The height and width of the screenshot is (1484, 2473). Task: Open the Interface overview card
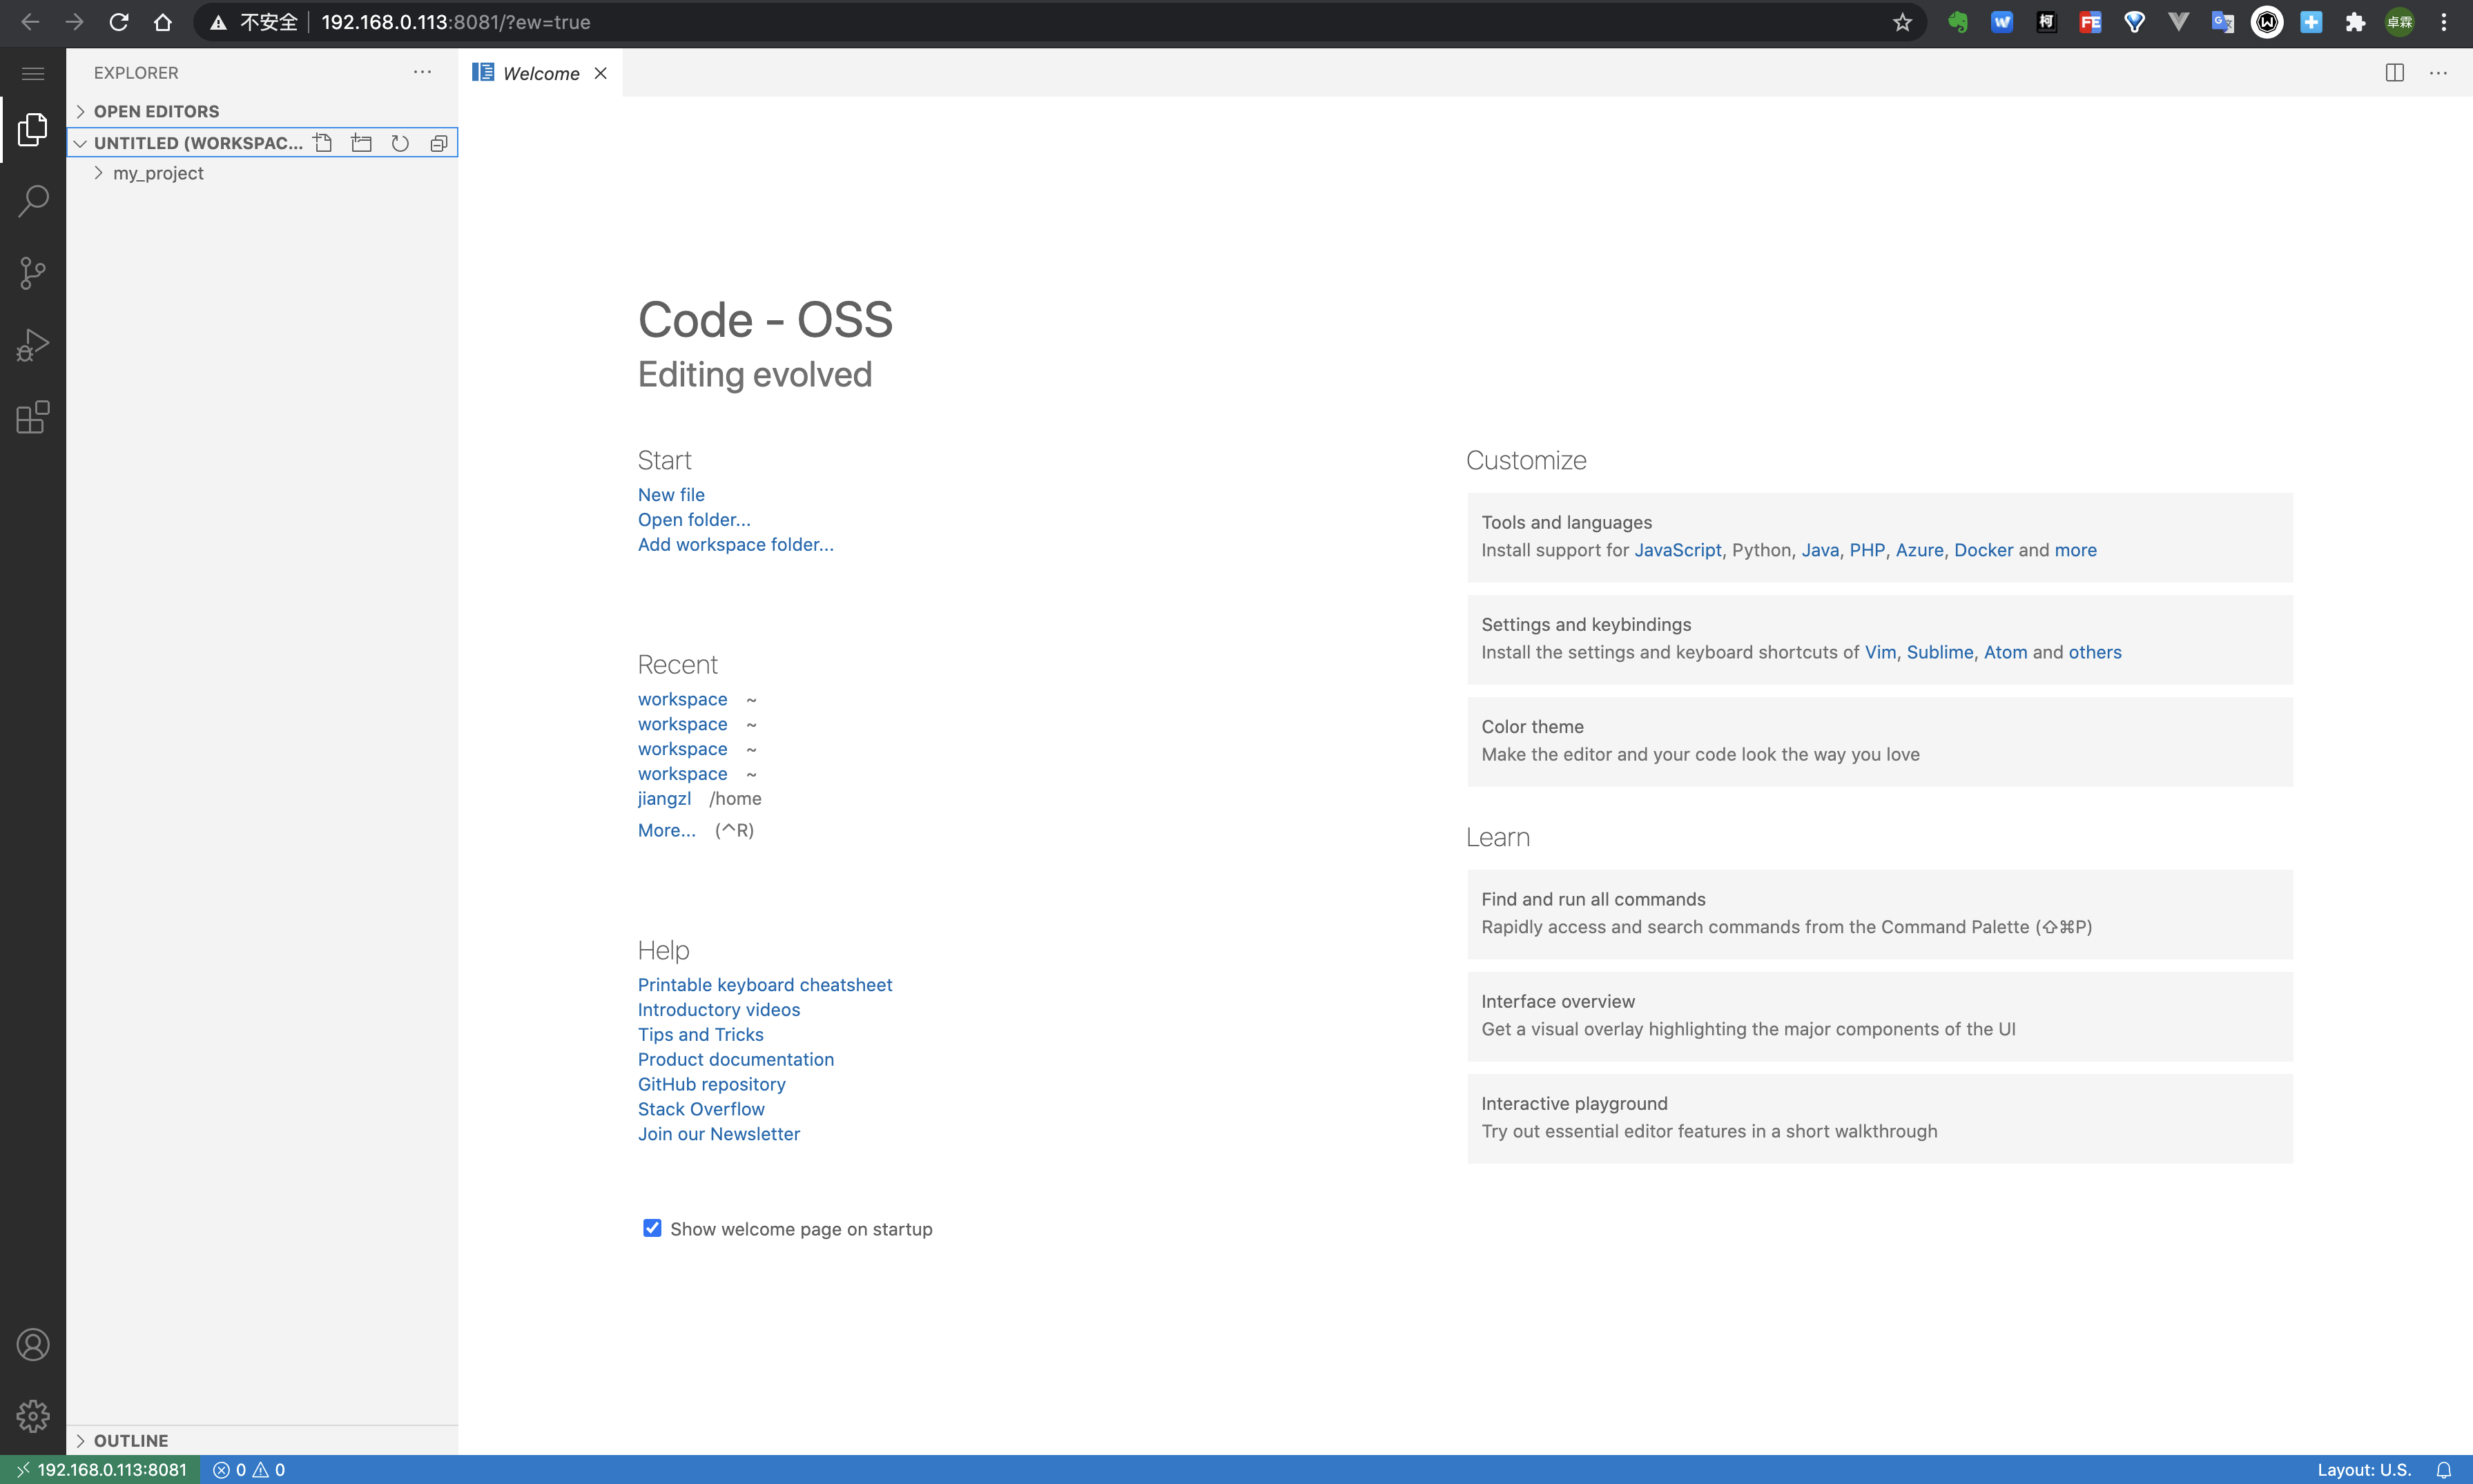click(1879, 1016)
